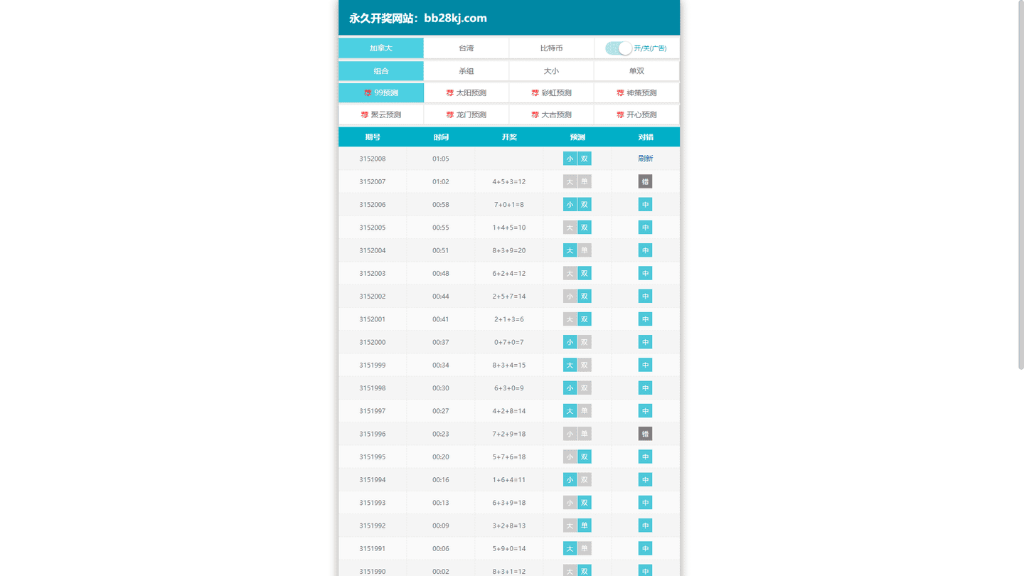Viewport: 1024px width, 576px height.
Task: Click the 时间 column header
Action: coord(441,137)
